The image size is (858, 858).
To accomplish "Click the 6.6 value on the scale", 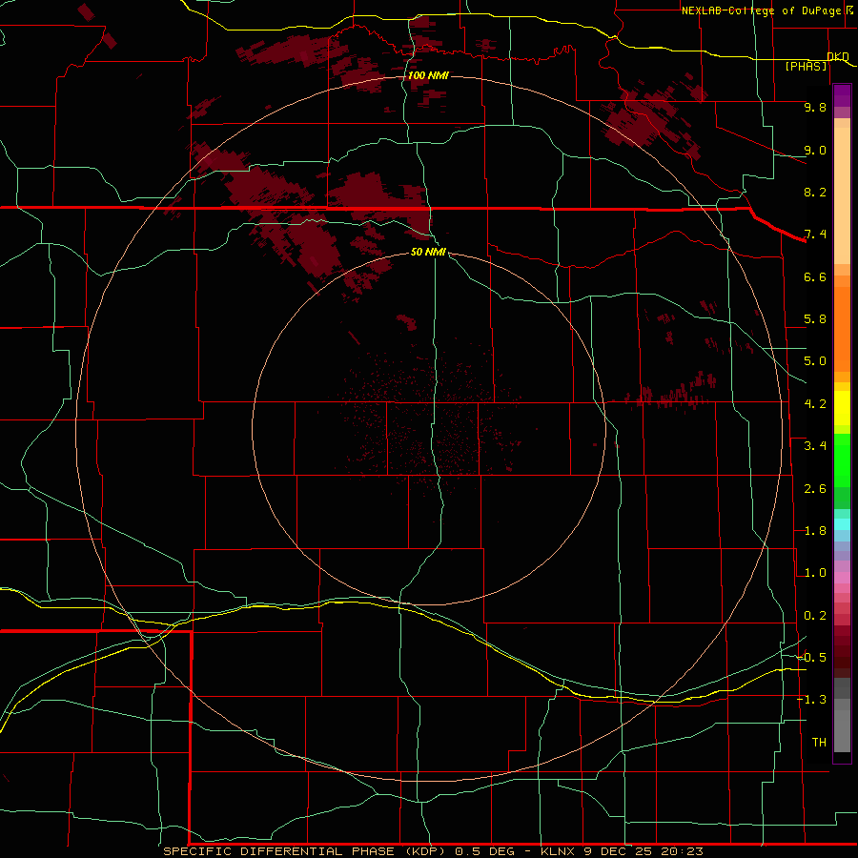I will [x=815, y=276].
